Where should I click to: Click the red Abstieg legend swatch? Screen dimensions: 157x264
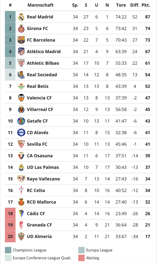81,258
